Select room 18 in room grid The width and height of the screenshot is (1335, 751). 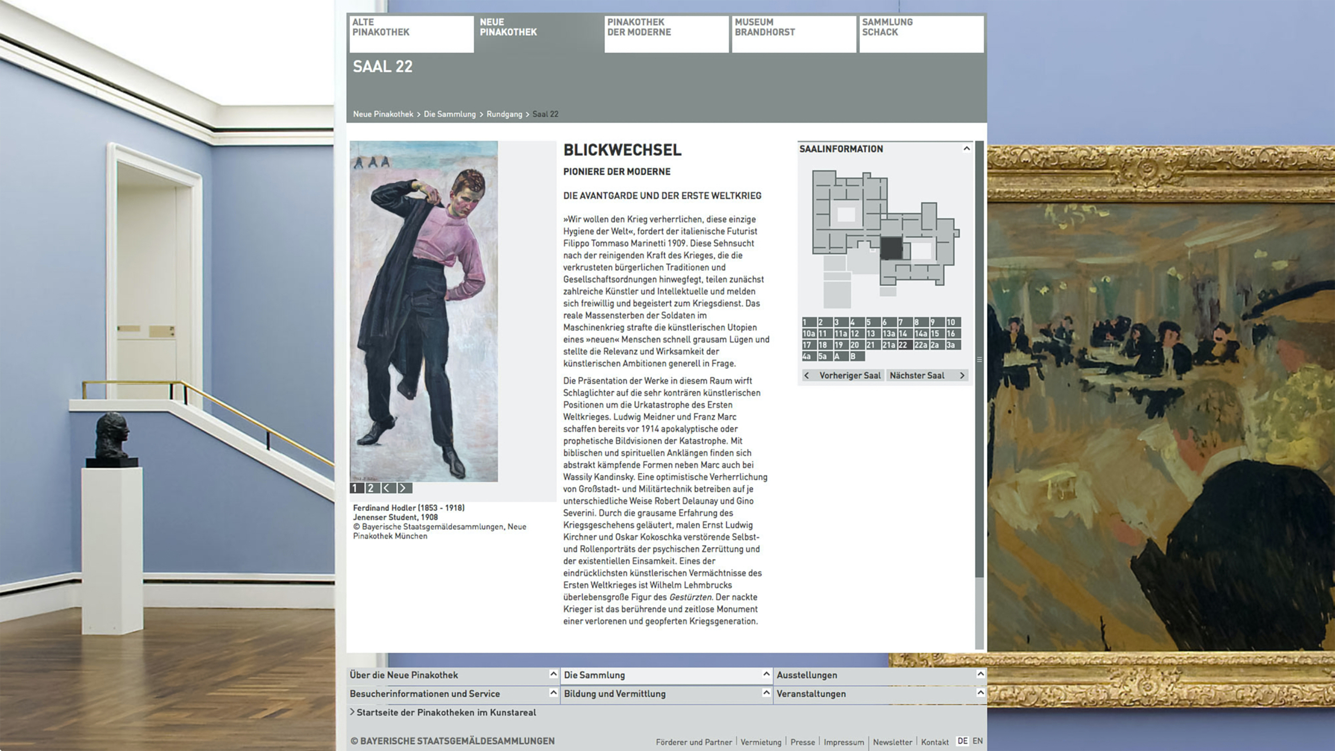(x=826, y=345)
